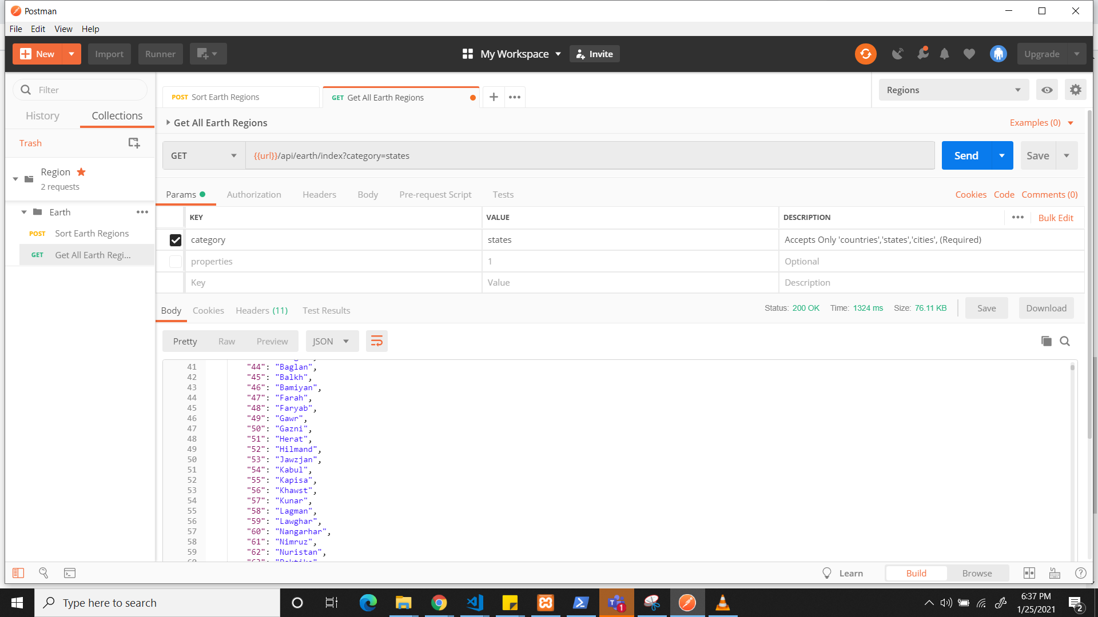Open the Regions environment dropdown
Image resolution: width=1098 pixels, height=617 pixels.
click(x=953, y=90)
